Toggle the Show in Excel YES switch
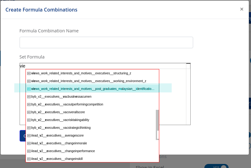The width and height of the screenshot is (251, 168). pyautogui.click(x=216, y=166)
